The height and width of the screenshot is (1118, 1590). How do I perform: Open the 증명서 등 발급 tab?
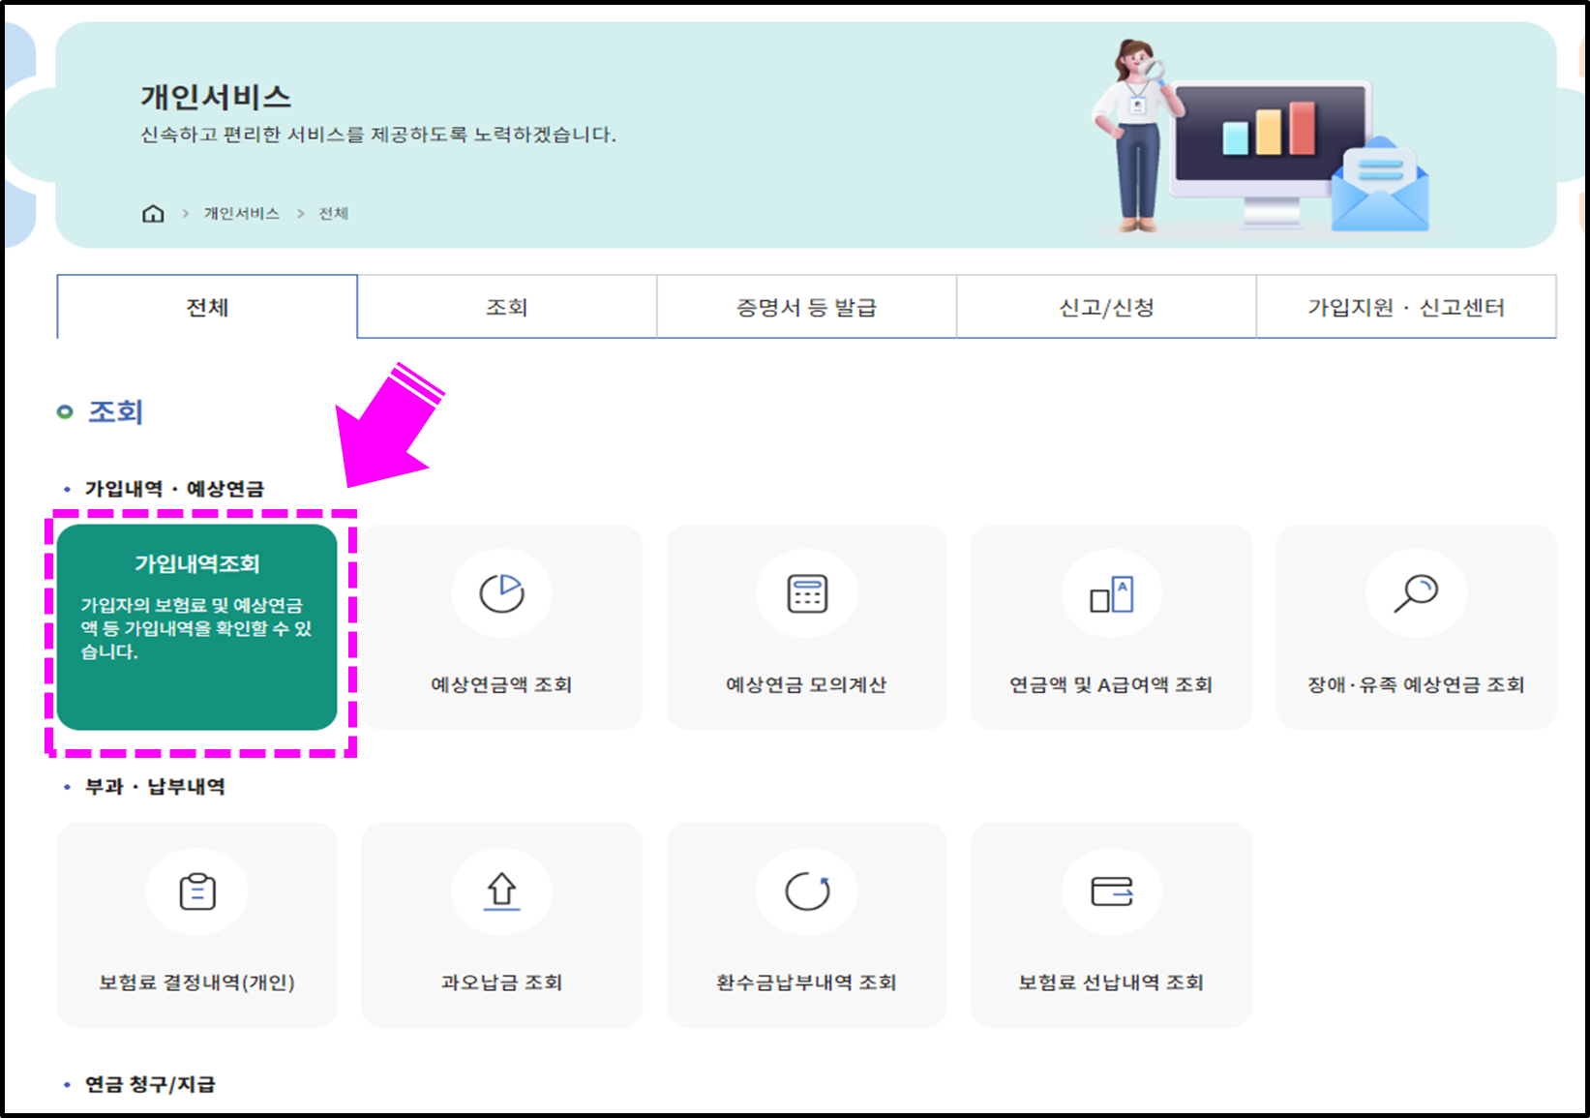click(x=807, y=306)
